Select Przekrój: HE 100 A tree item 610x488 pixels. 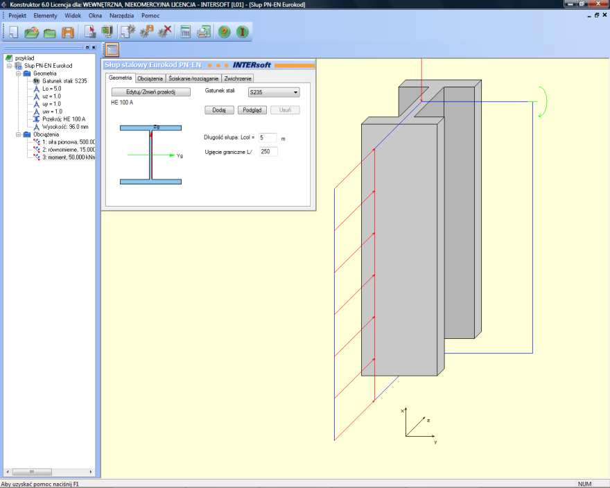64,119
